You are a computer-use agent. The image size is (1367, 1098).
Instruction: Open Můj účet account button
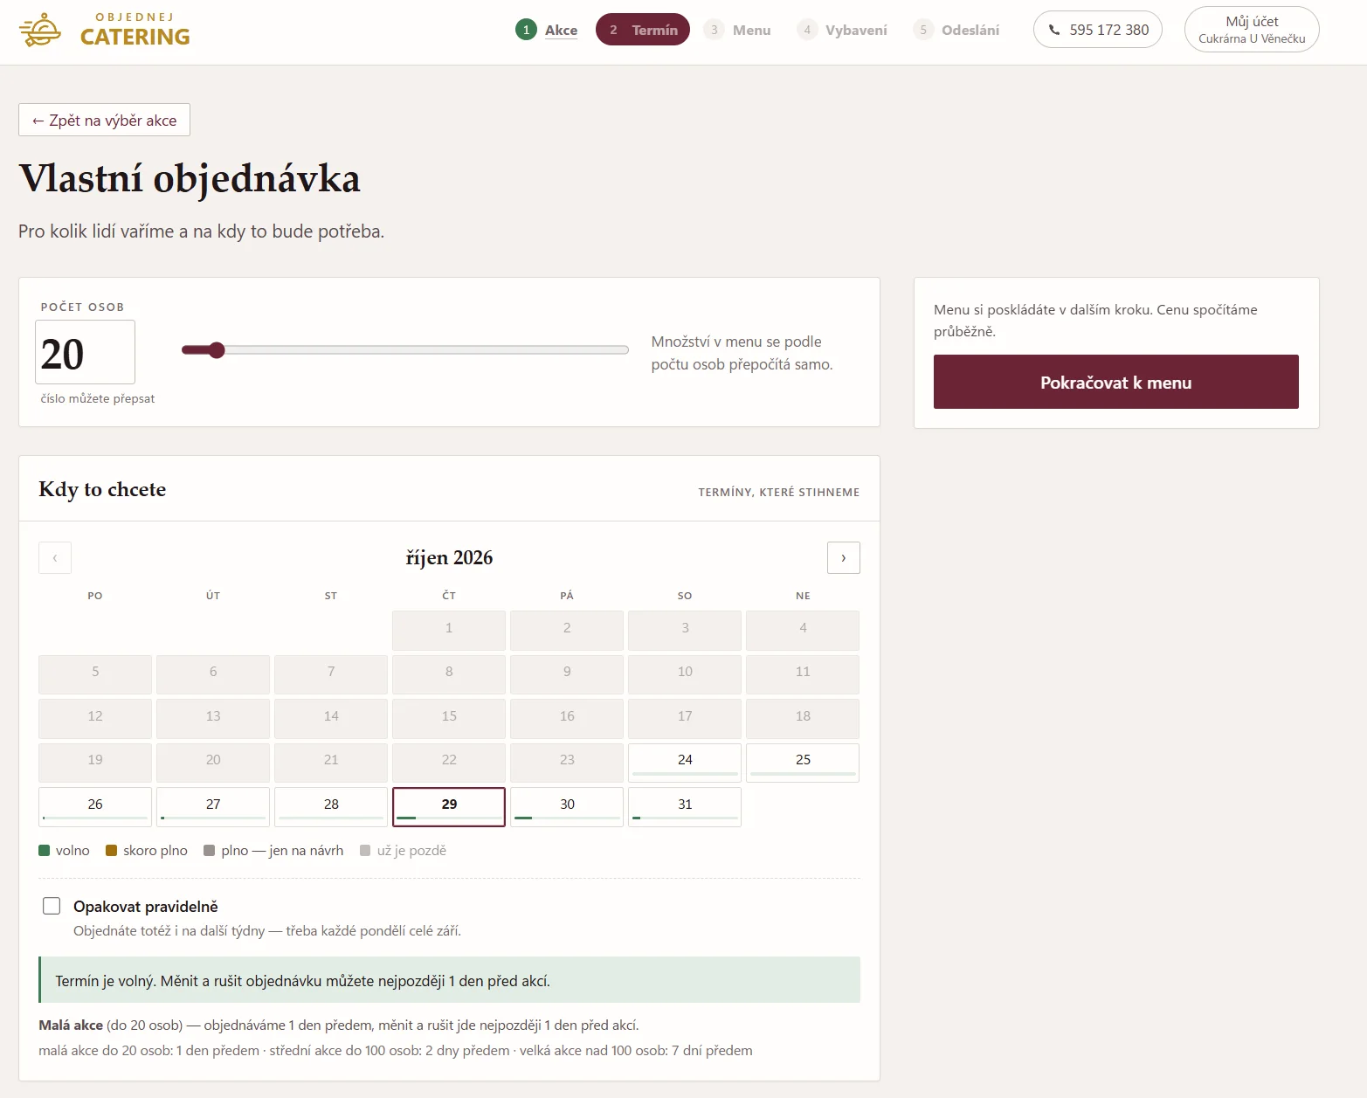coord(1252,30)
